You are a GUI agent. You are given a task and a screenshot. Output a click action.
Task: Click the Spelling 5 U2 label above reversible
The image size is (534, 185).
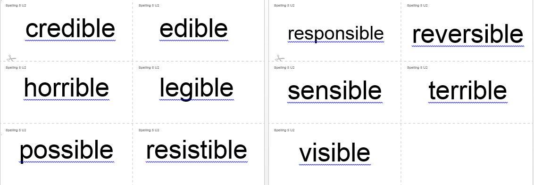pyautogui.click(x=417, y=6)
